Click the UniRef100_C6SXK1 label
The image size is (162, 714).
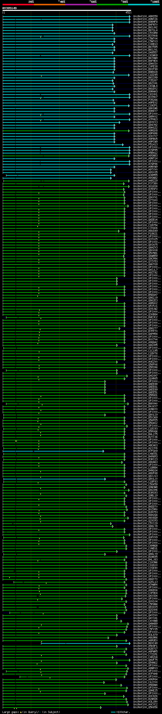145,94
